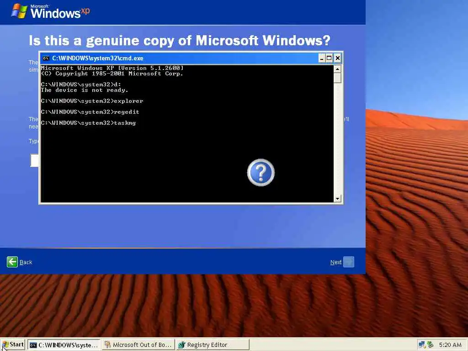The width and height of the screenshot is (468, 351).
Task: Close the cmd.exe window
Action: [x=338, y=58]
